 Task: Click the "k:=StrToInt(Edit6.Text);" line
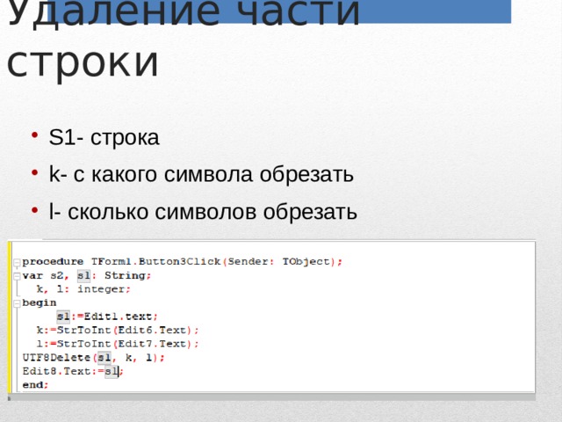[x=118, y=331]
